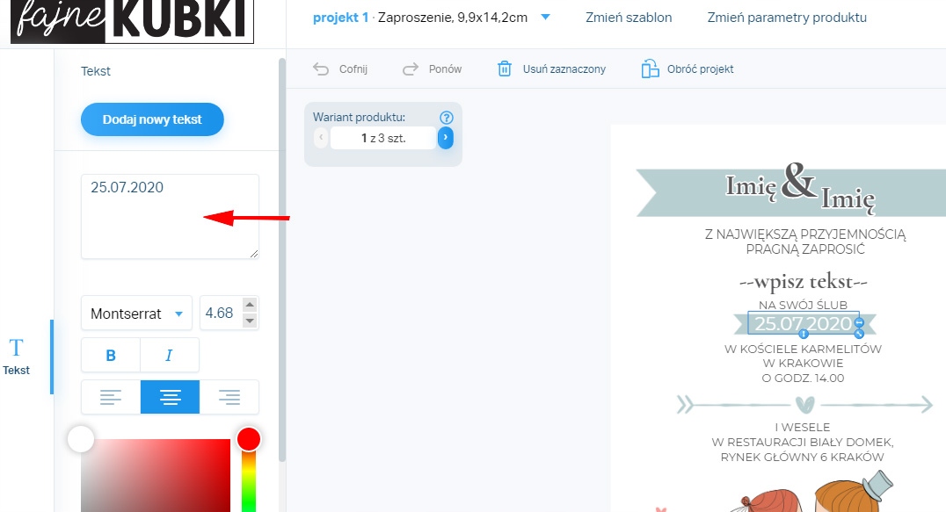Click the text area containing 25.07.2020
Screen dimensions: 946x512
(171, 217)
